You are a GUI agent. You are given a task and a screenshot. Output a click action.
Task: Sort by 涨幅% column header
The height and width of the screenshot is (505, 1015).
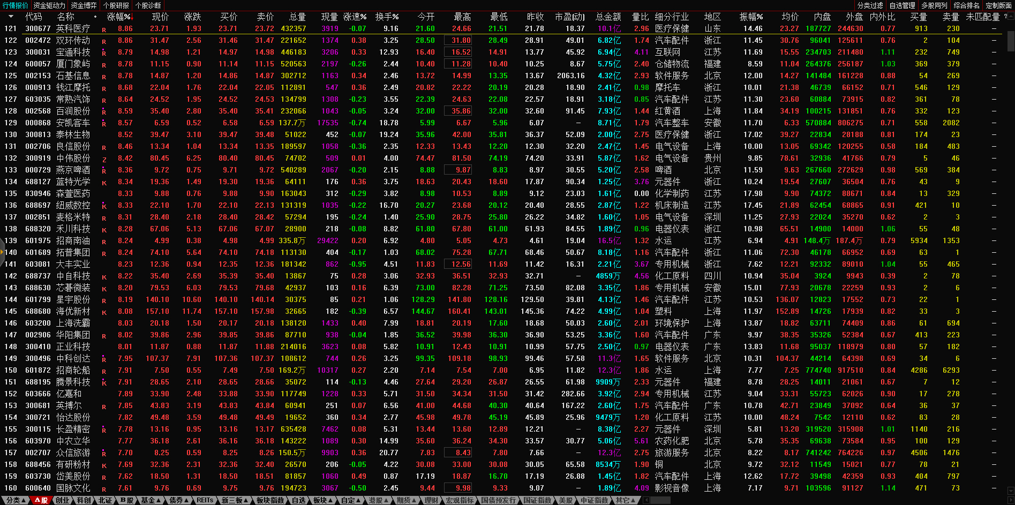[x=119, y=17]
